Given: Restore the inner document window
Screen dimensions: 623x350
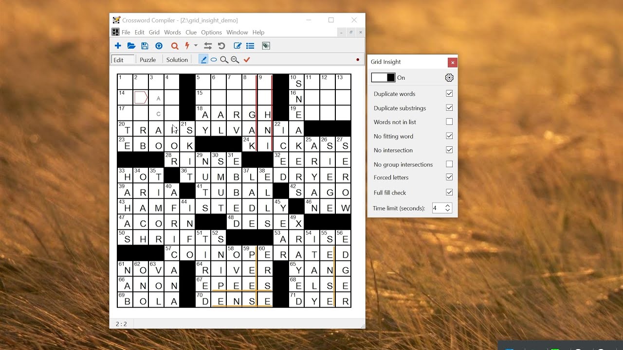Looking at the screenshot, I should pos(351,32).
